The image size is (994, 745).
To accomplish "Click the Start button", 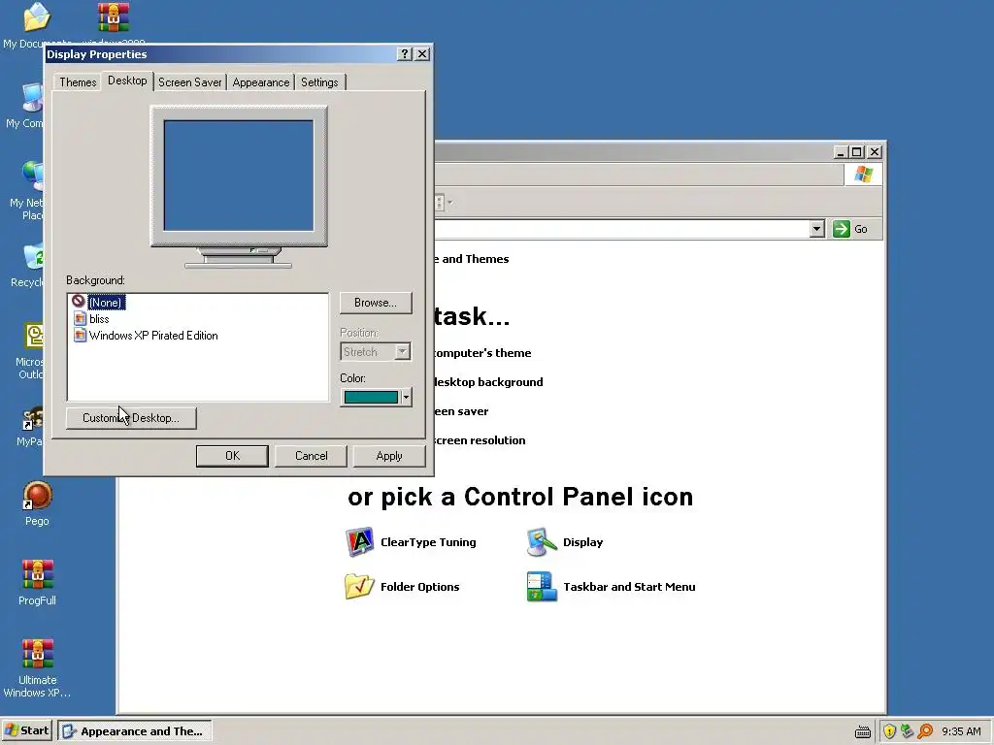I will (26, 730).
